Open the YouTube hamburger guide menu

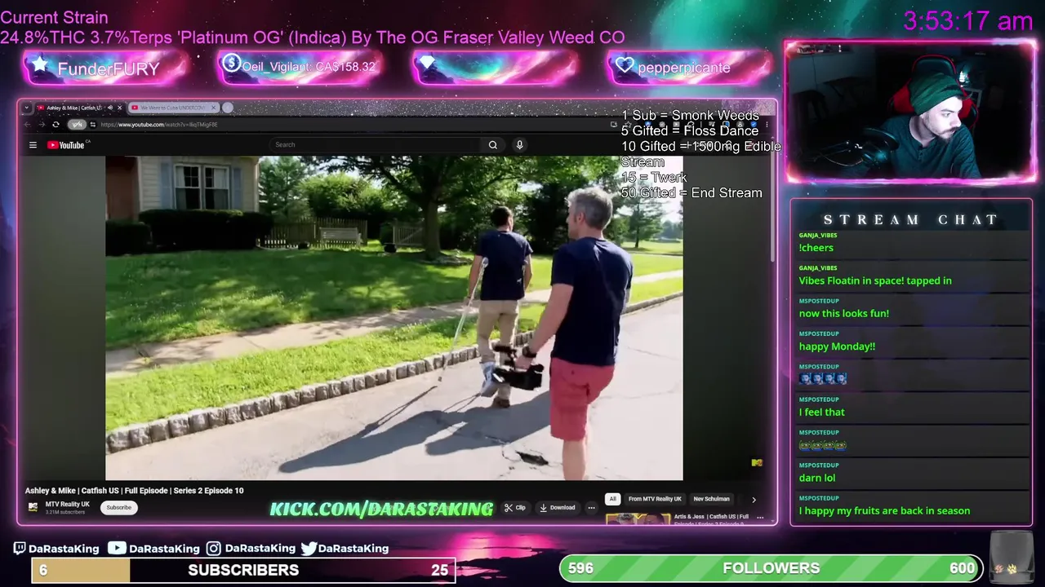33,145
